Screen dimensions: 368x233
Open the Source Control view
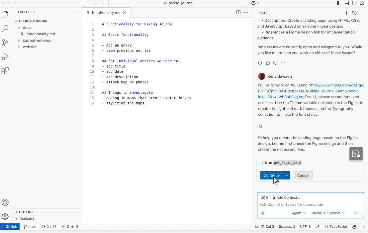point(5,43)
